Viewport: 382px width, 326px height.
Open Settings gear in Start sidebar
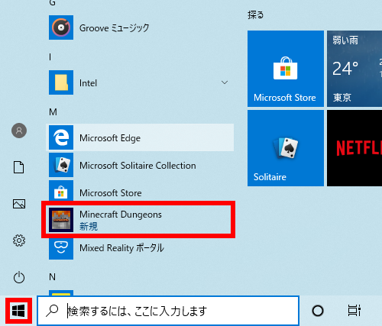coord(19,240)
